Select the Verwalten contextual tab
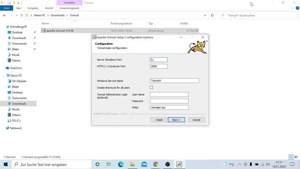Screen dimensions: 300x169 coord(69,3)
